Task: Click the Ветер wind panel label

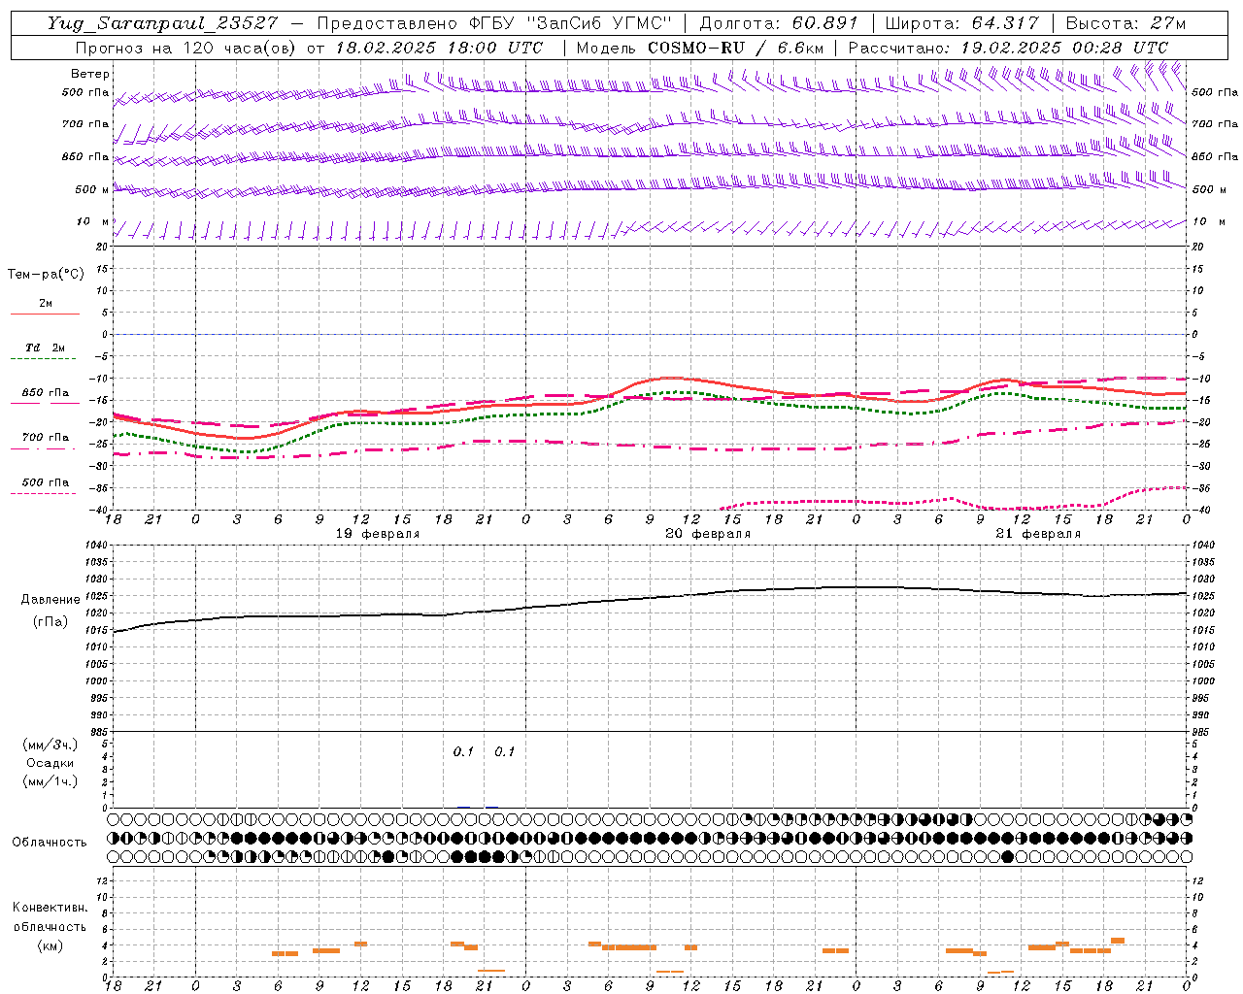Action: click(90, 74)
